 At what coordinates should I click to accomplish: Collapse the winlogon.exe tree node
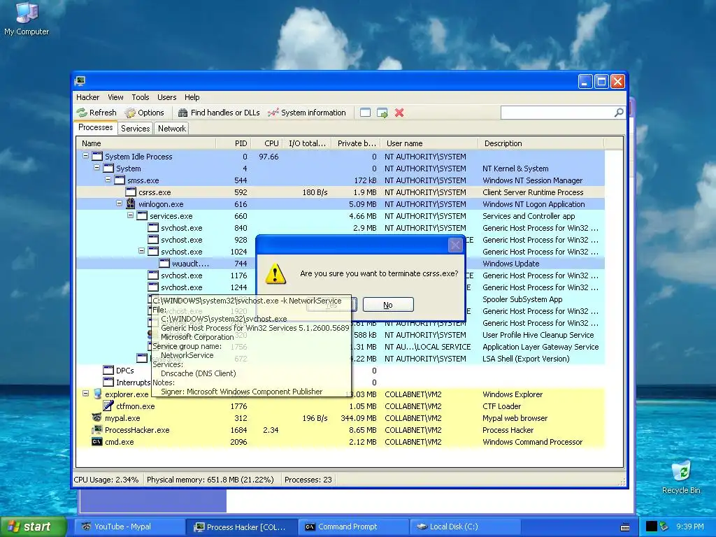coord(119,203)
